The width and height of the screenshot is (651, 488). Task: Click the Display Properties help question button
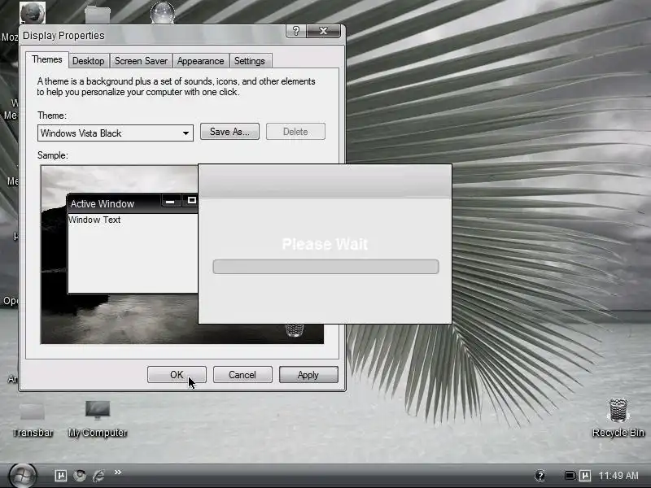pos(296,31)
